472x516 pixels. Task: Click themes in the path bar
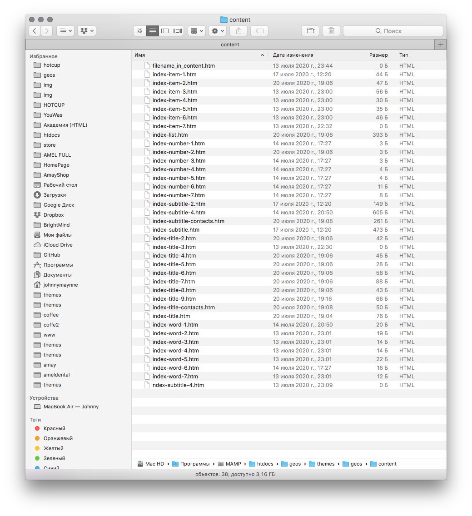pos(322,464)
